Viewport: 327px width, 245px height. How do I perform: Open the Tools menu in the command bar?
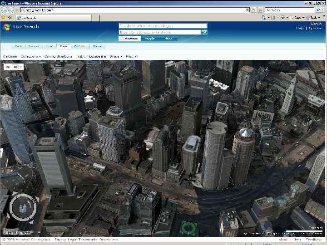(x=313, y=18)
